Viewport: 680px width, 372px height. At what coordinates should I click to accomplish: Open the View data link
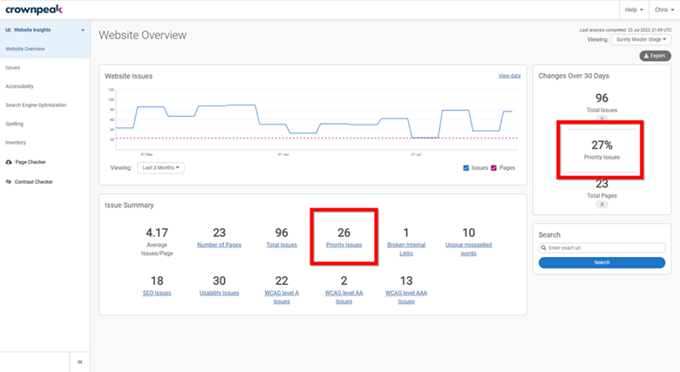tap(509, 76)
